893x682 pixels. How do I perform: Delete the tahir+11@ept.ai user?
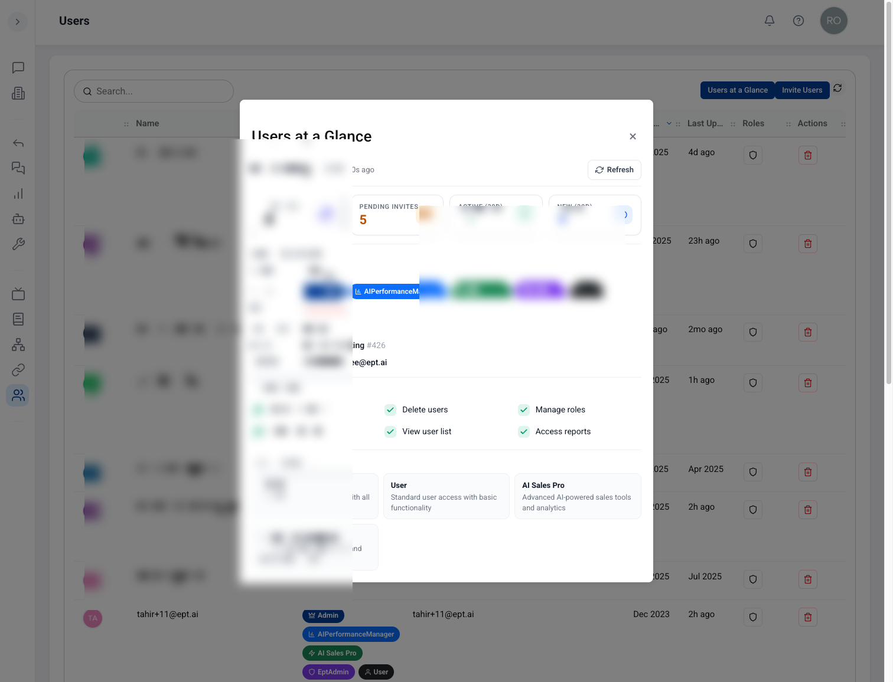[808, 617]
